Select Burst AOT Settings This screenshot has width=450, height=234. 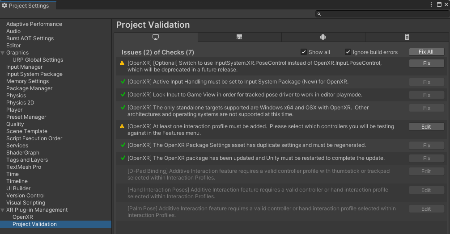pyautogui.click(x=30, y=38)
